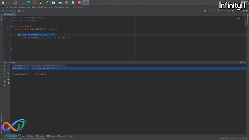Clear all console output trash icon

click(9, 83)
